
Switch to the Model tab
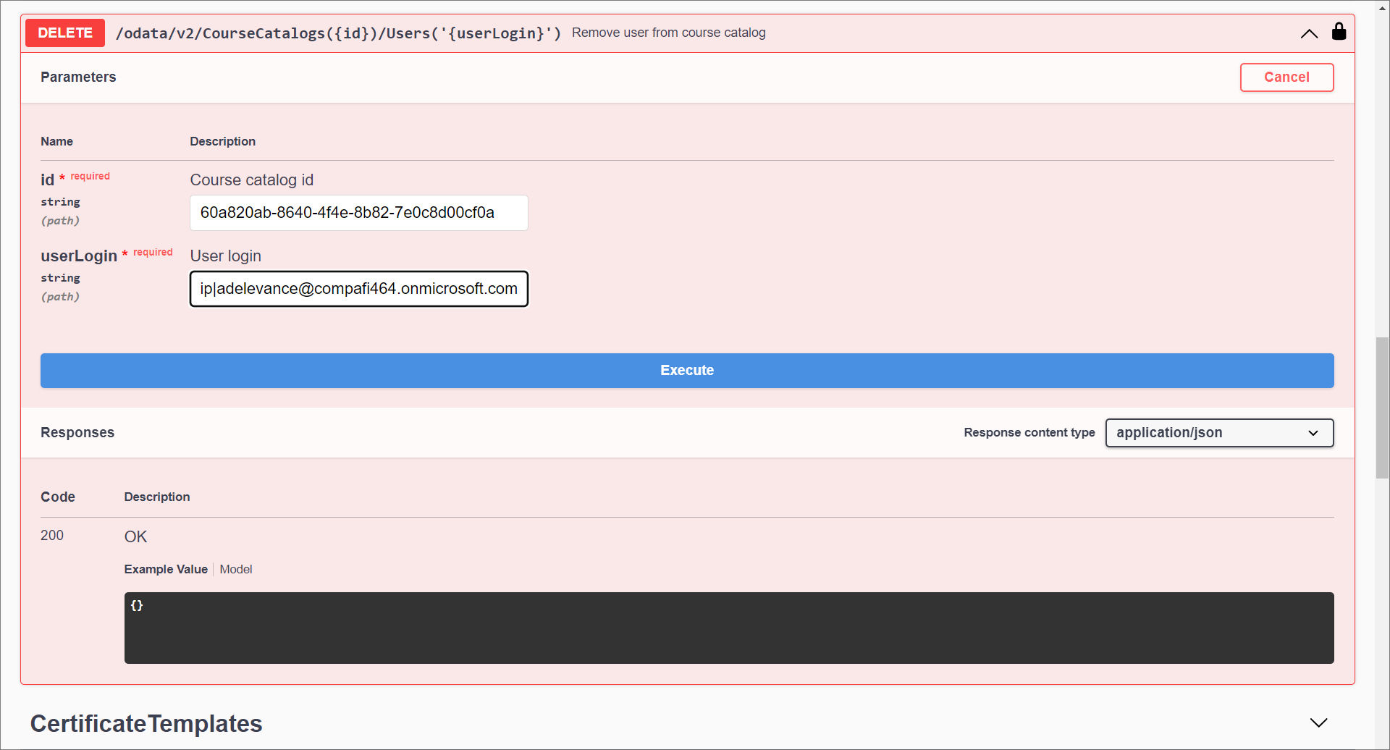point(236,570)
